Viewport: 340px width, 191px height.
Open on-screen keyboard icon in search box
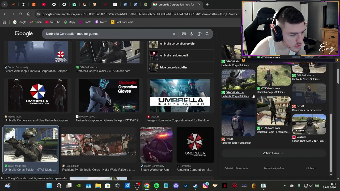[184, 34]
